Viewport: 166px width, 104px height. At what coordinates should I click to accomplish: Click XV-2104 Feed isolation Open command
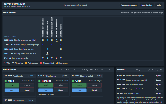pyautogui.click(x=12, y=86)
